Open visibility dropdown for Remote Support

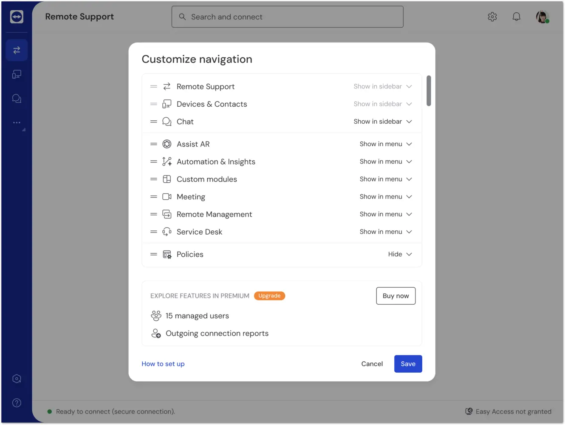pyautogui.click(x=383, y=86)
